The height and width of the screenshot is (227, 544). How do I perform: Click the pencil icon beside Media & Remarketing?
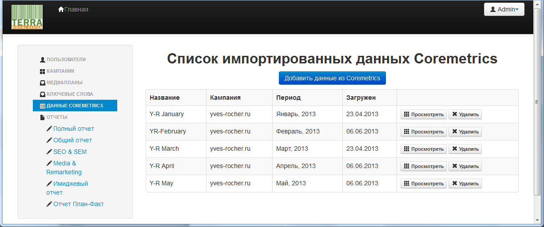click(x=49, y=163)
